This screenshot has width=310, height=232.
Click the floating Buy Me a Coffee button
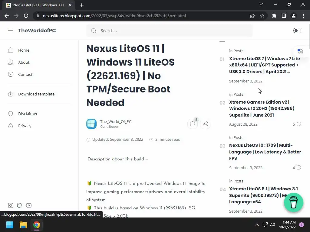294,202
